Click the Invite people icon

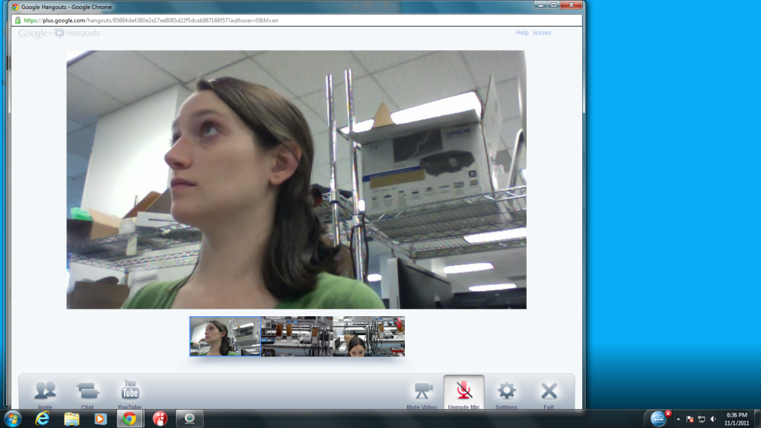[45, 392]
